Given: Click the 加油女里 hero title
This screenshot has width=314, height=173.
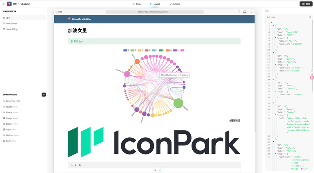Looking at the screenshot, I should tap(77, 31).
